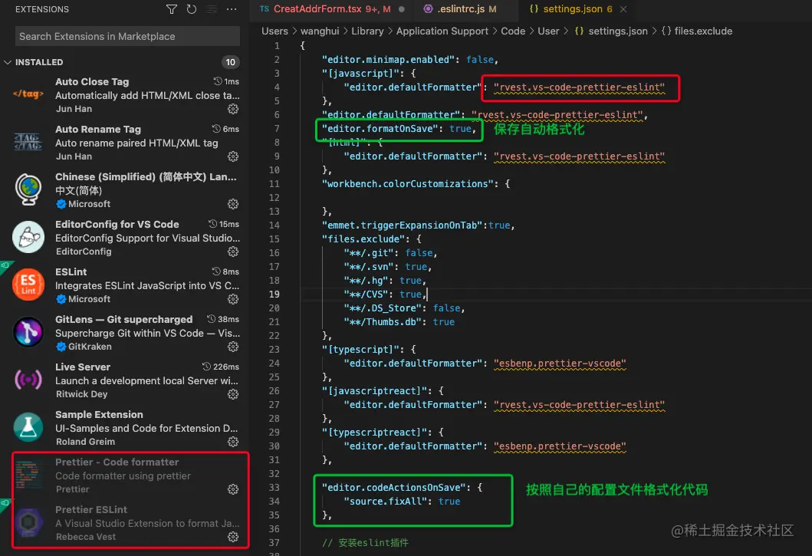The width and height of the screenshot is (812, 556).
Task: Click the User breadcrumb
Action: [x=548, y=31]
